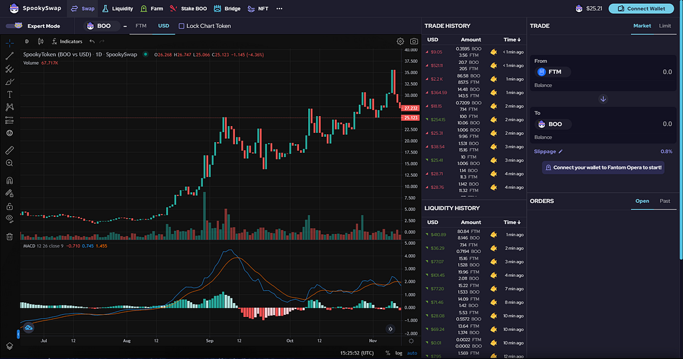683x359 pixels.
Task: Toggle percent scale on price axis
Action: coord(388,353)
